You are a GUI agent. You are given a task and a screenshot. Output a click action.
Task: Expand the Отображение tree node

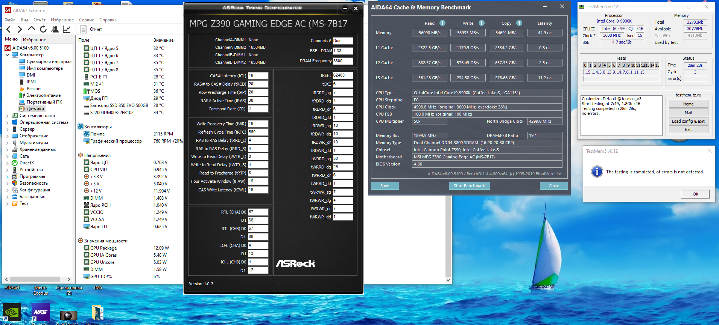pos(7,136)
